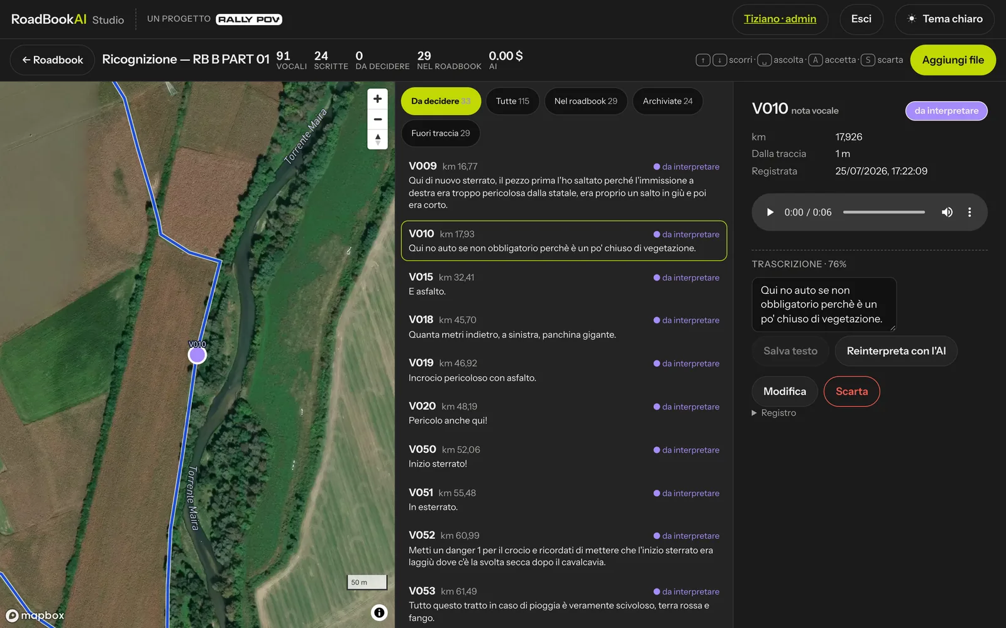Click Modifica for note V010

coord(785,391)
